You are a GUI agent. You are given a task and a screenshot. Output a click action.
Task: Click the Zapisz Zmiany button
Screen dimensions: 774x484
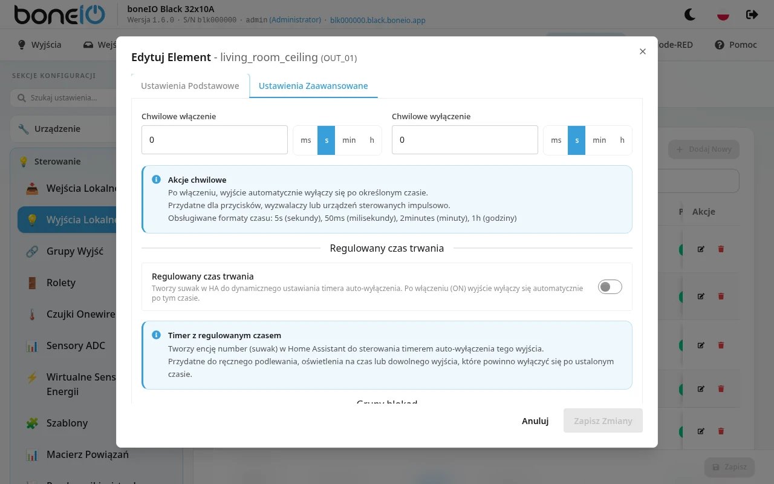[603, 421]
